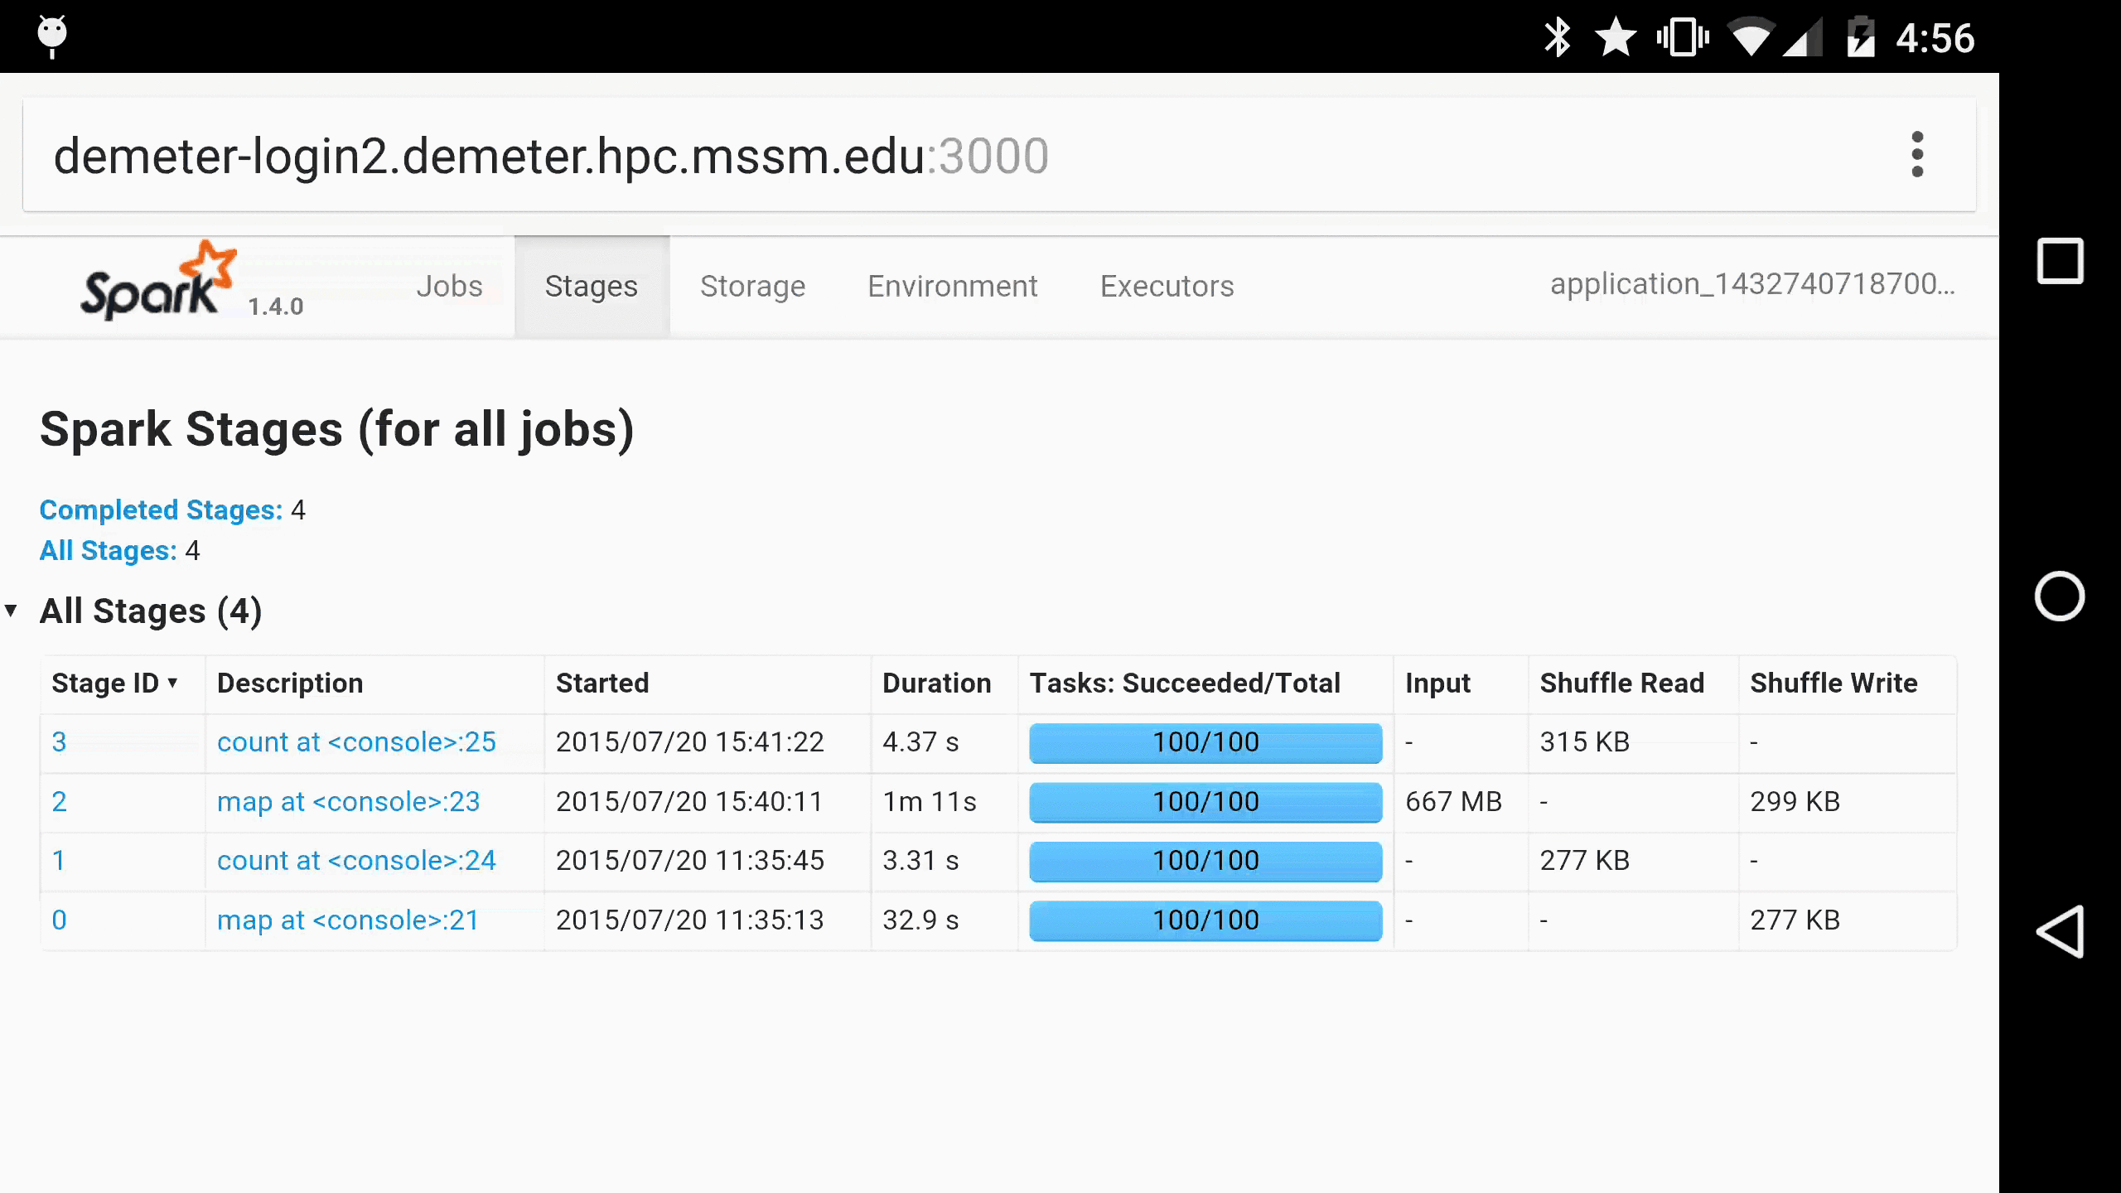Tap the star status bar icon
This screenshot has width=2121, height=1193.
tap(1616, 38)
